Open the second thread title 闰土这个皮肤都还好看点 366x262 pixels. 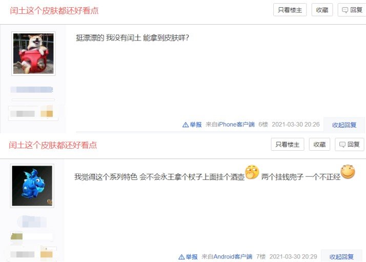coord(53,145)
